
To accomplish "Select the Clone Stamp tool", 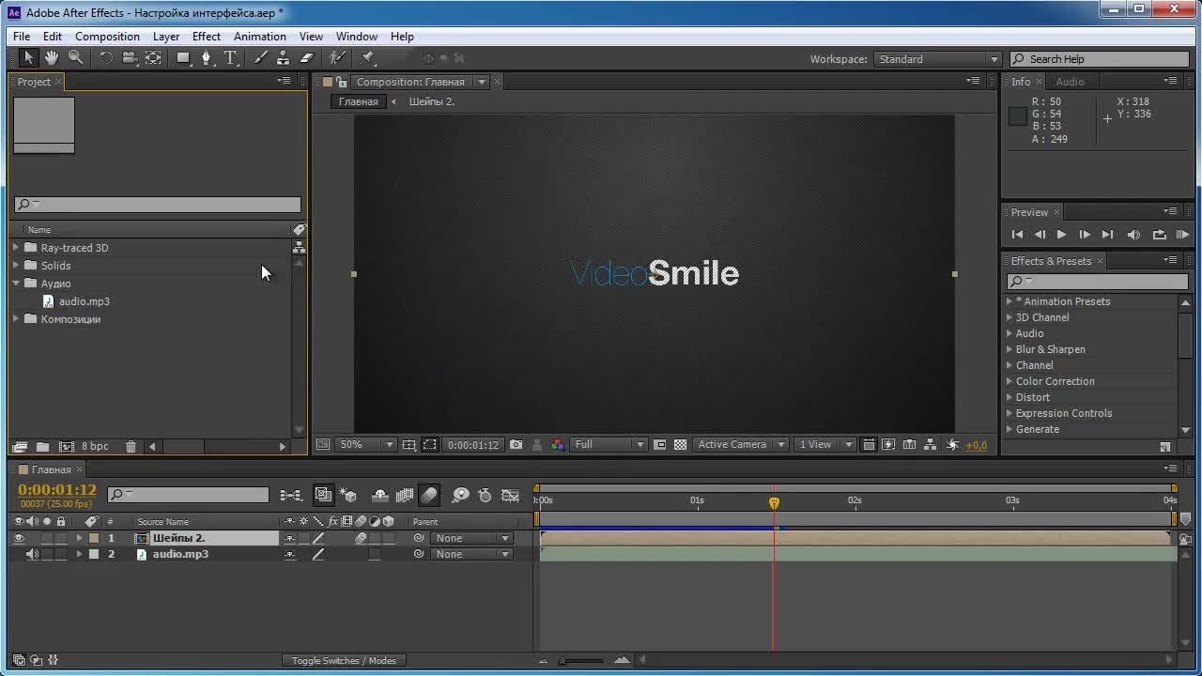I will [283, 58].
